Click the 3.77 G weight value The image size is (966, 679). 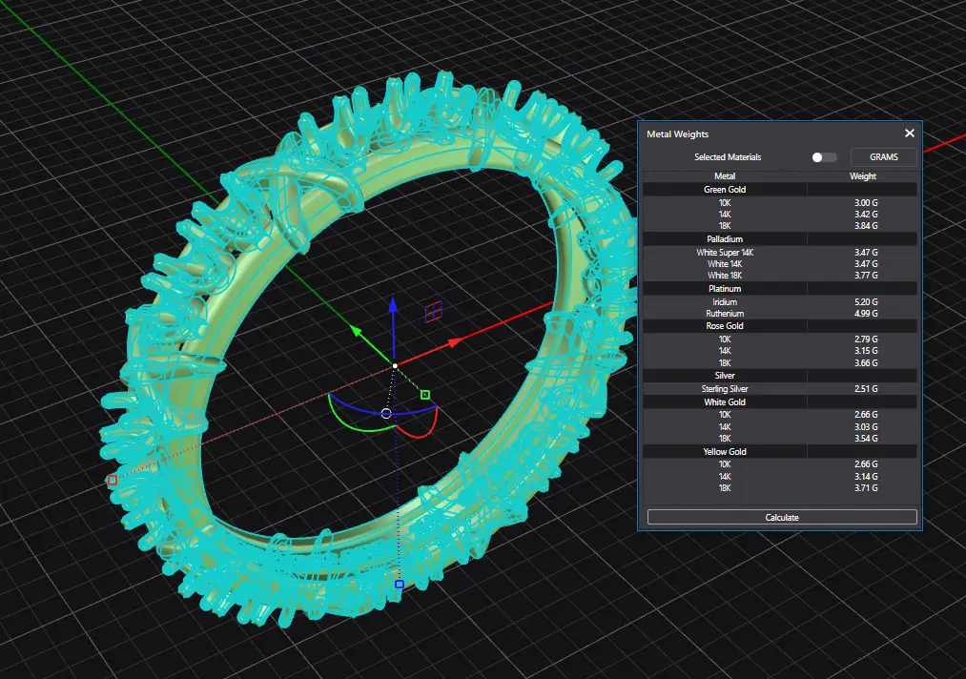[x=866, y=276]
